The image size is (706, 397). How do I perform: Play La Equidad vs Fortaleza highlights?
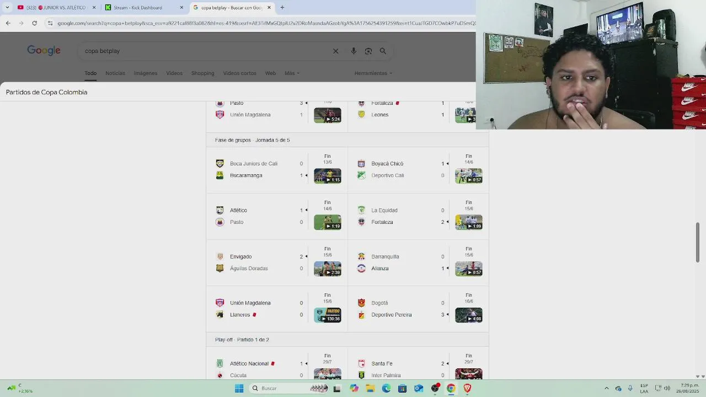(x=469, y=222)
